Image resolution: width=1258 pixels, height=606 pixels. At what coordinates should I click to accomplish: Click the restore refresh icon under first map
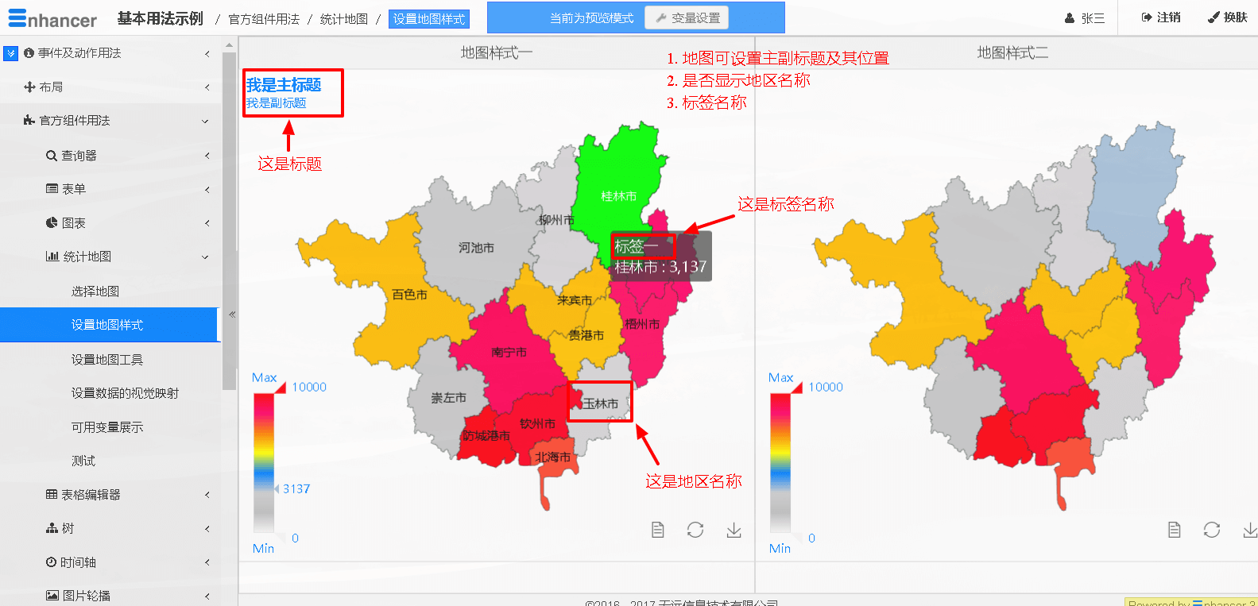tap(695, 530)
